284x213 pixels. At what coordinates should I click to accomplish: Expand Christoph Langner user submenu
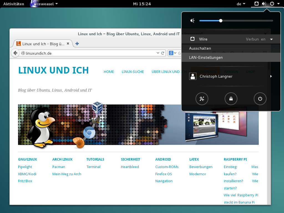click(x=271, y=76)
